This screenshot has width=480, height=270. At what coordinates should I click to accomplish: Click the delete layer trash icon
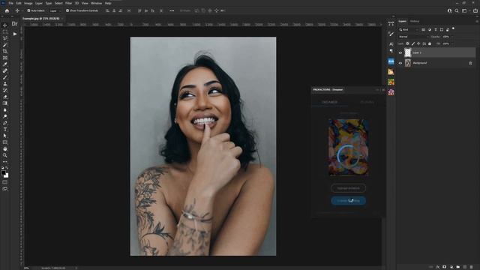(472, 267)
